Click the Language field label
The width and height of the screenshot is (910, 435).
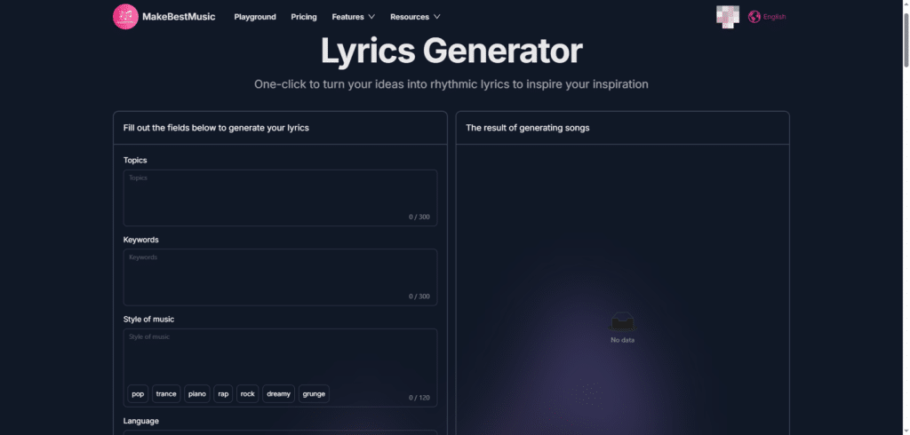point(141,421)
